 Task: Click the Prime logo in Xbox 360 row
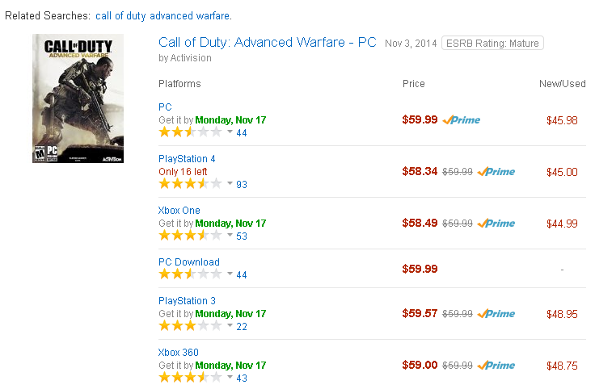(x=496, y=366)
